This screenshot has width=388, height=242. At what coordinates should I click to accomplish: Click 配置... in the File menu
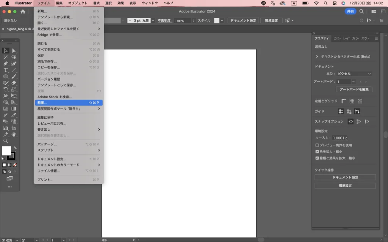coord(68,103)
